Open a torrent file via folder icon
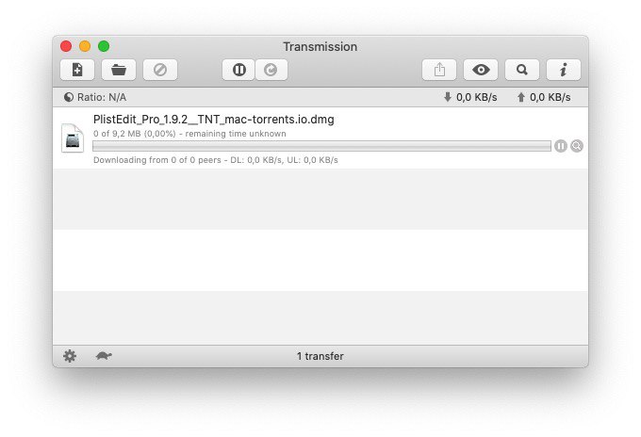Image resolution: width=641 pixels, height=437 pixels. click(x=119, y=70)
